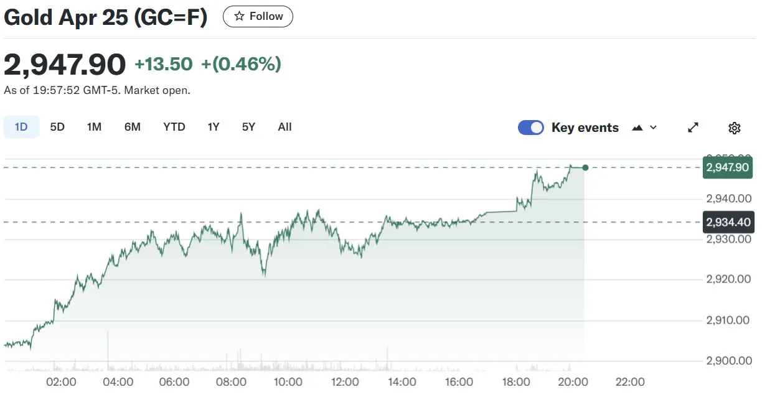This screenshot has width=775, height=405.
Task: Select YTD time range
Action: (x=174, y=127)
